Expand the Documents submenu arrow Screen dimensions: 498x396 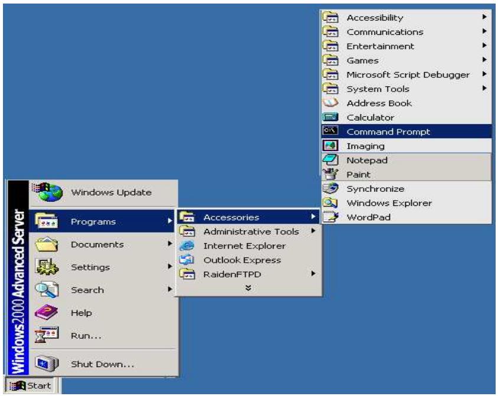(170, 244)
